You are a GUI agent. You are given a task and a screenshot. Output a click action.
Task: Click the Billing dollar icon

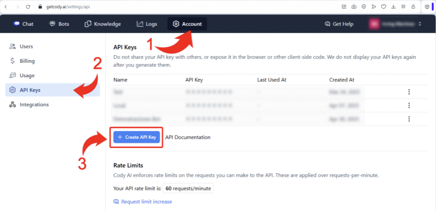pos(13,61)
